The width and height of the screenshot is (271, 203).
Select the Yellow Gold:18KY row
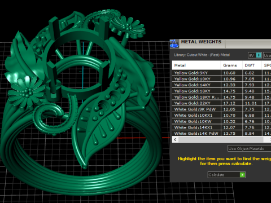[x=221, y=91]
